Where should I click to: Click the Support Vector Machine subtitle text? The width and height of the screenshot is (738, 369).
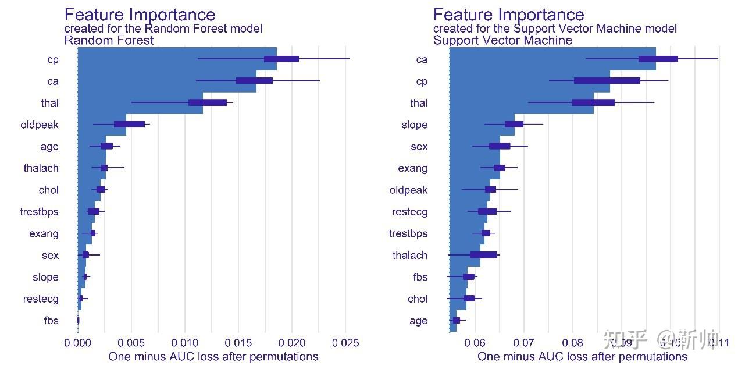point(555,28)
